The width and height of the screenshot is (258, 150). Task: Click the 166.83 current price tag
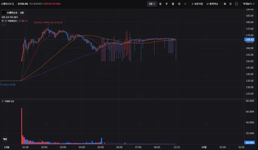click(250, 39)
